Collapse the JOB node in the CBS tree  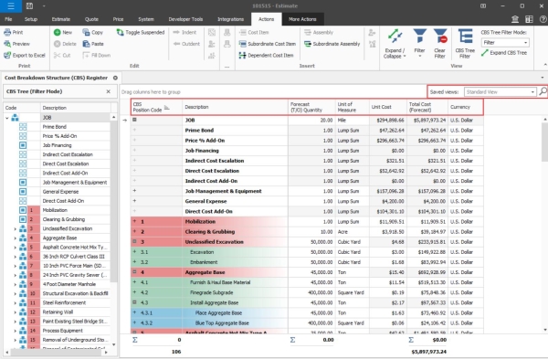7,118
